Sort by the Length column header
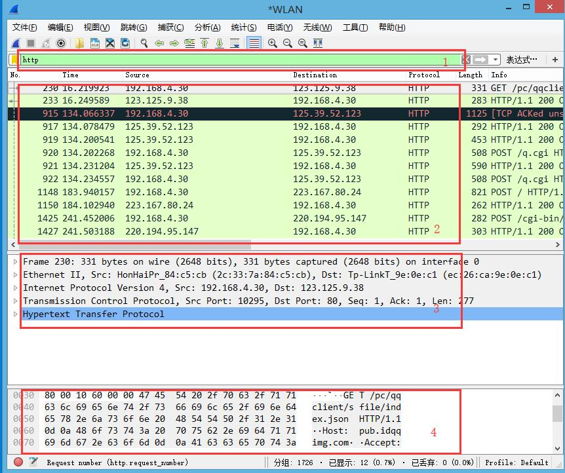 [x=472, y=75]
